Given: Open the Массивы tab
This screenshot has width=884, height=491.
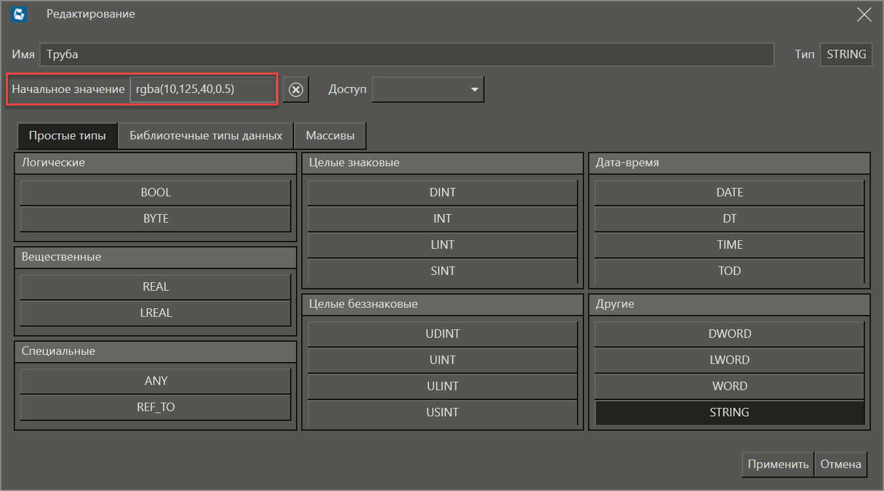Looking at the screenshot, I should click(330, 136).
